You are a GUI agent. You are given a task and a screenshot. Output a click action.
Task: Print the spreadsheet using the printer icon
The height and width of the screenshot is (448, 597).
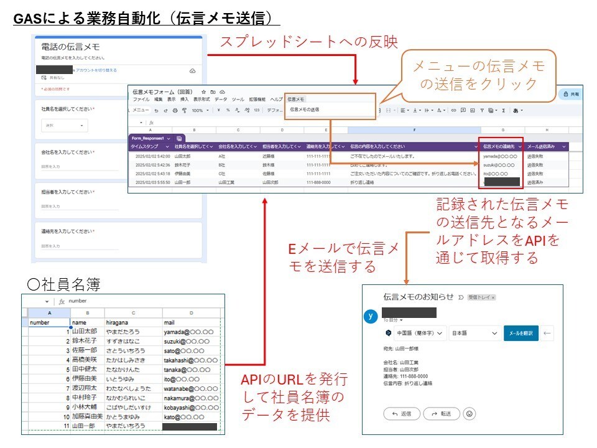[x=175, y=111]
